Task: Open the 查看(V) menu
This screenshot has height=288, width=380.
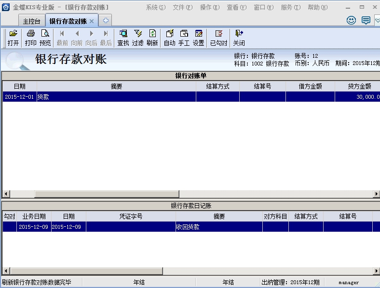Action: [x=236, y=8]
